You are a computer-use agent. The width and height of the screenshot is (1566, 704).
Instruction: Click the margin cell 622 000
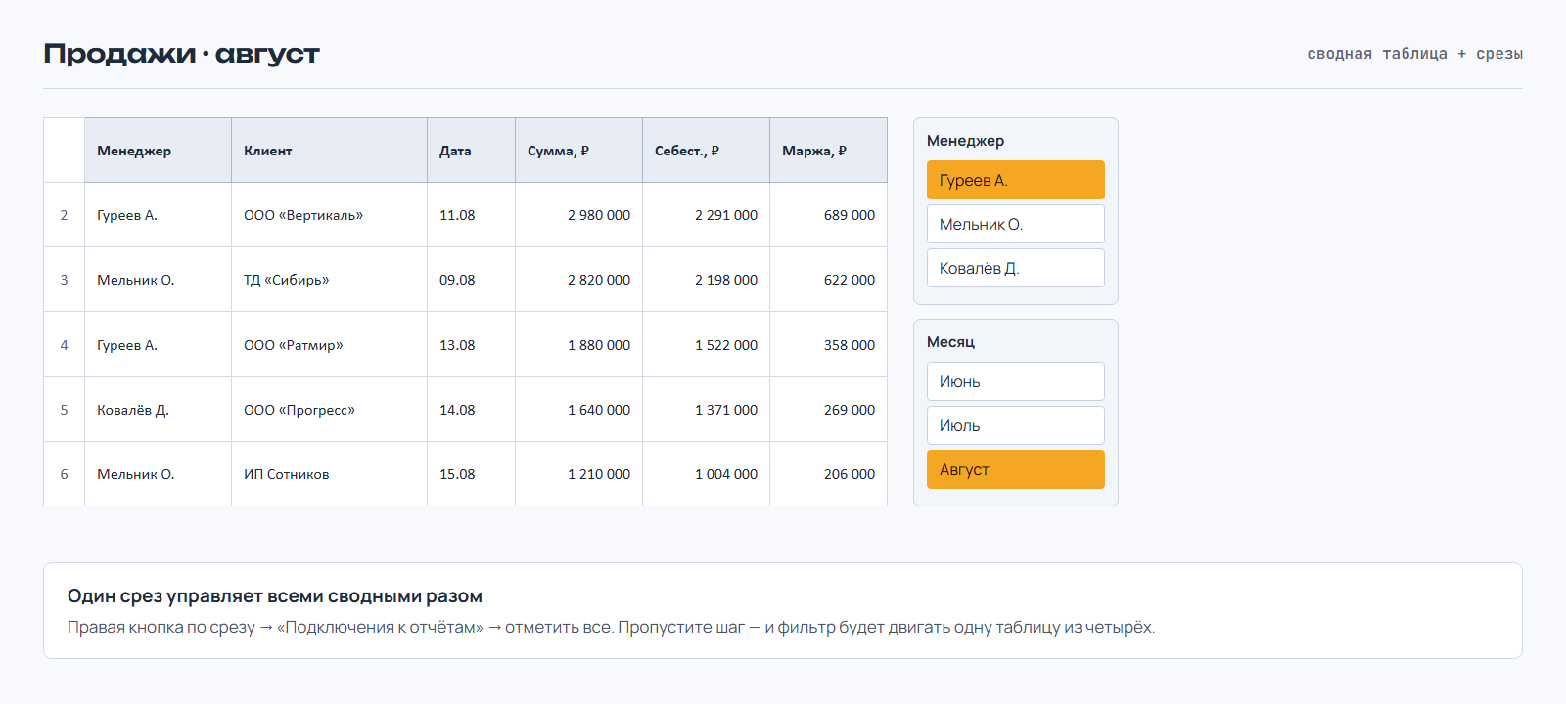coord(829,280)
